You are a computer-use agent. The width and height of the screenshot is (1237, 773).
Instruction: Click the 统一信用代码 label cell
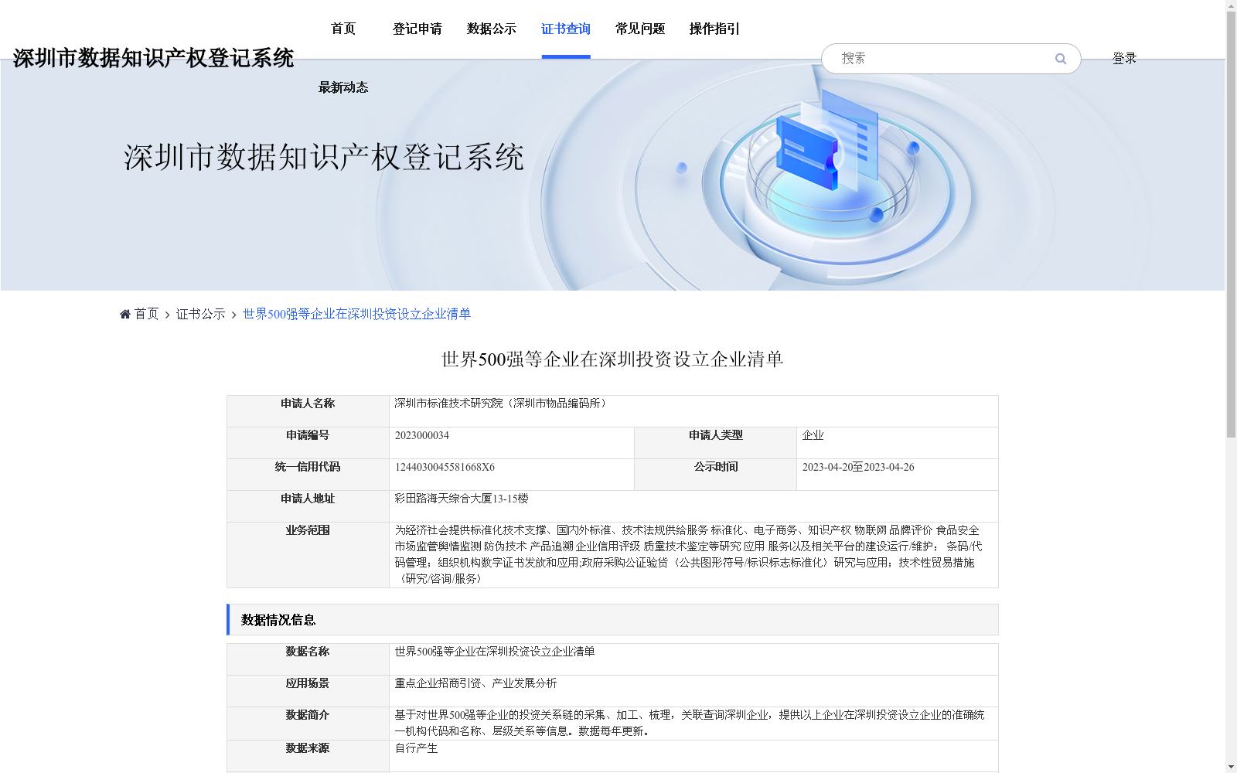(x=308, y=475)
